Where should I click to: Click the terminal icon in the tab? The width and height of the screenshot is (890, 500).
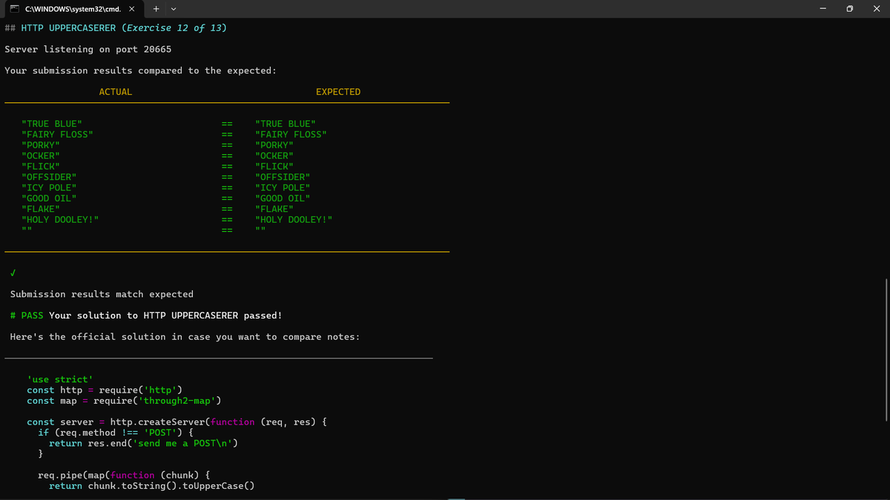click(x=13, y=10)
